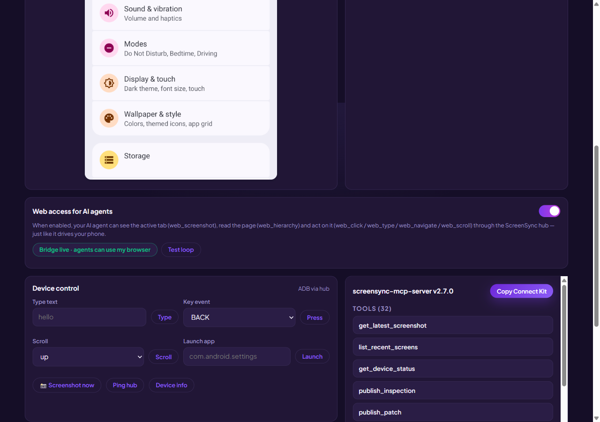Image resolution: width=600 pixels, height=422 pixels.
Task: Open the Scroll direction dropdown showing up
Action: (88, 357)
